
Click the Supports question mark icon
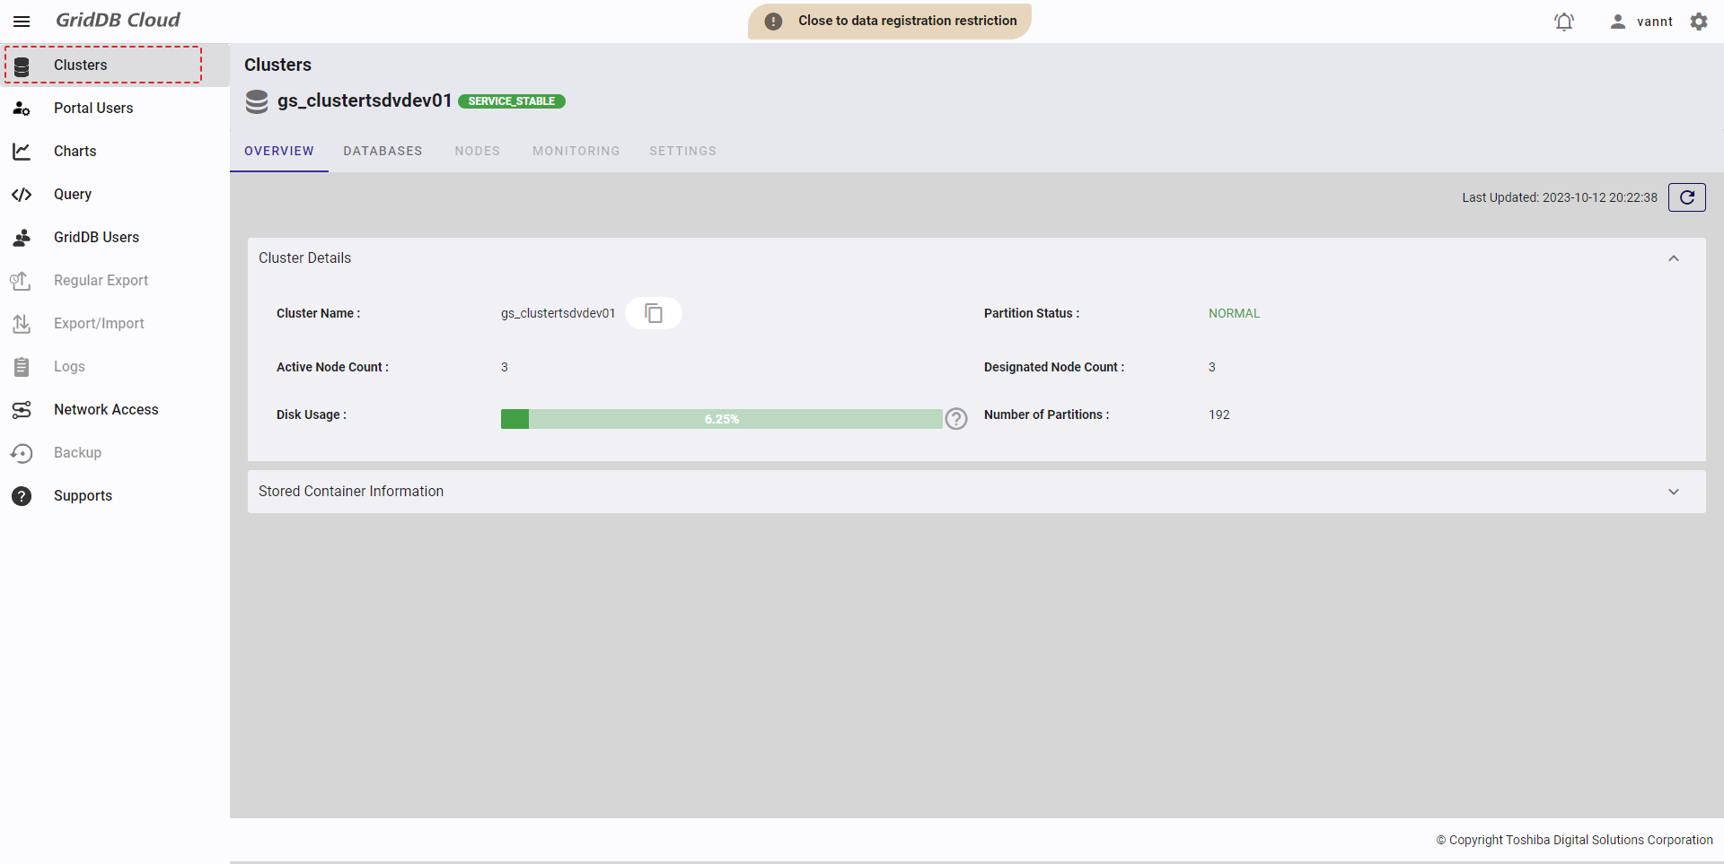(22, 496)
